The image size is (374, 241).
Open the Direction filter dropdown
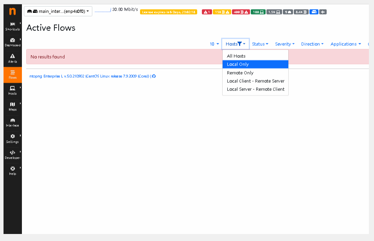pos(312,44)
